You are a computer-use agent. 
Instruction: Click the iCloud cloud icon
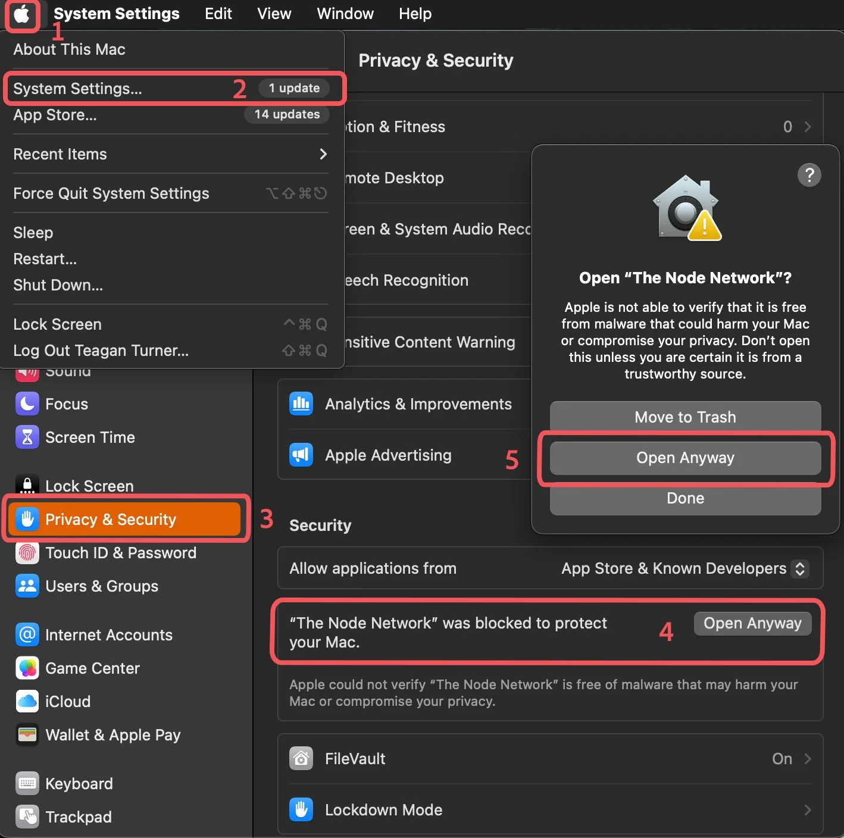pos(27,702)
